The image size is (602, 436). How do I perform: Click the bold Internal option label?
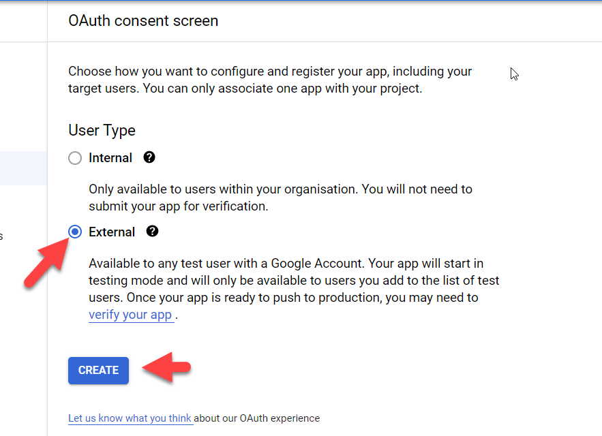tap(110, 158)
